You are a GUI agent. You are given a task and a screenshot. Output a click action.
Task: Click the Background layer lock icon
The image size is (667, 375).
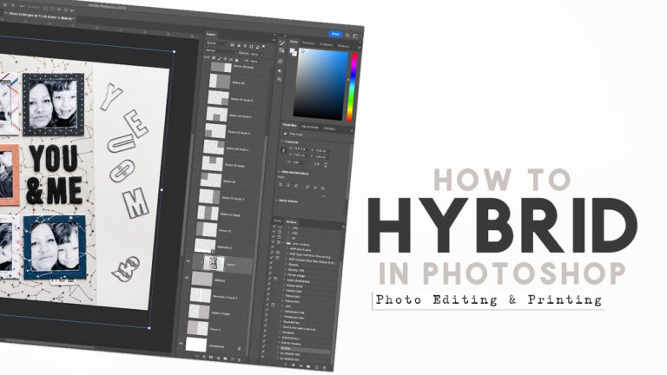point(239,349)
